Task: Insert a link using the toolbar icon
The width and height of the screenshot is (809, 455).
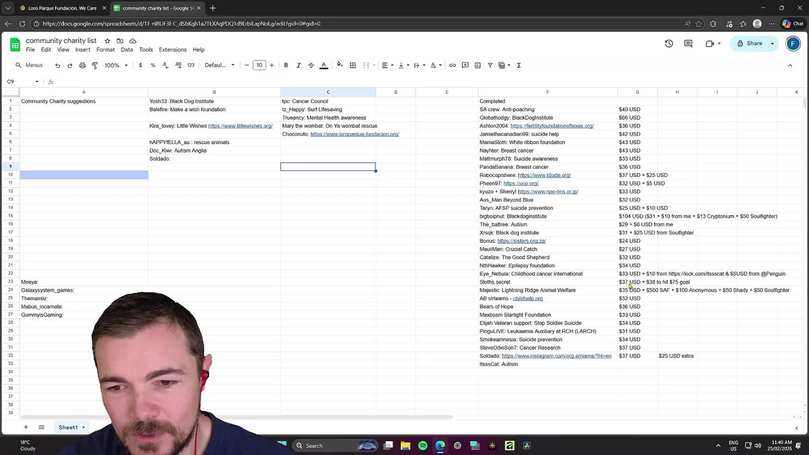Action: coord(453,65)
